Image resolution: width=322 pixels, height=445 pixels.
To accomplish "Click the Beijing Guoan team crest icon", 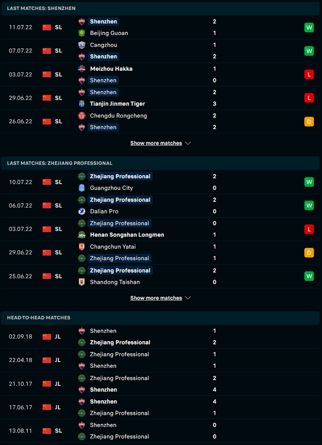I will 82,33.
